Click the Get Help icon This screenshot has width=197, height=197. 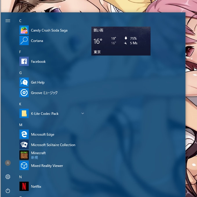coord(24,82)
